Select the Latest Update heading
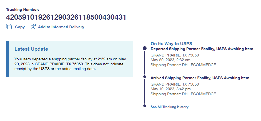This screenshot has width=261, height=121. tap(31, 49)
